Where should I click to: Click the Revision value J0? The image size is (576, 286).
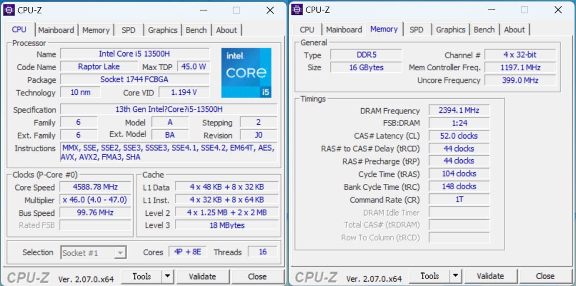coord(258,135)
